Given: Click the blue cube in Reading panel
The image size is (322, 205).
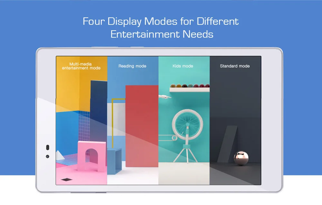Looking at the screenshot, I should click(x=115, y=162).
